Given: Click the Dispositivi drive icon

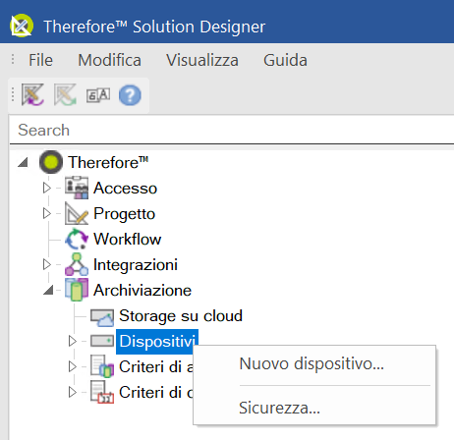Looking at the screenshot, I should tap(102, 341).
